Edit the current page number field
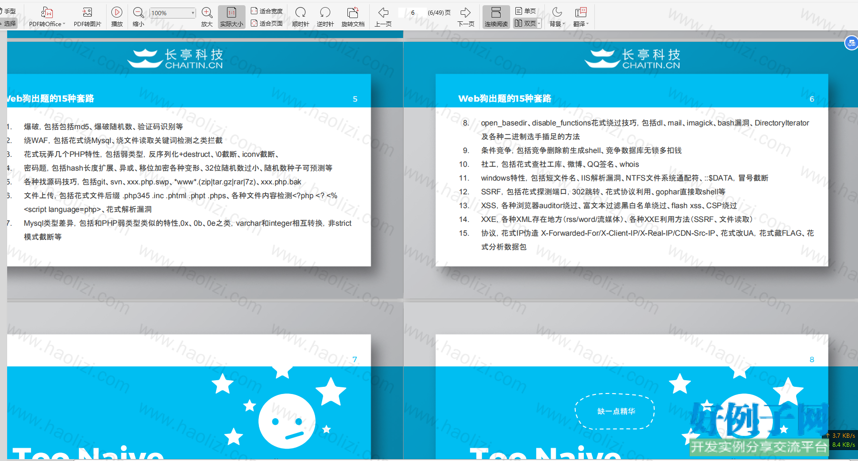 click(412, 13)
